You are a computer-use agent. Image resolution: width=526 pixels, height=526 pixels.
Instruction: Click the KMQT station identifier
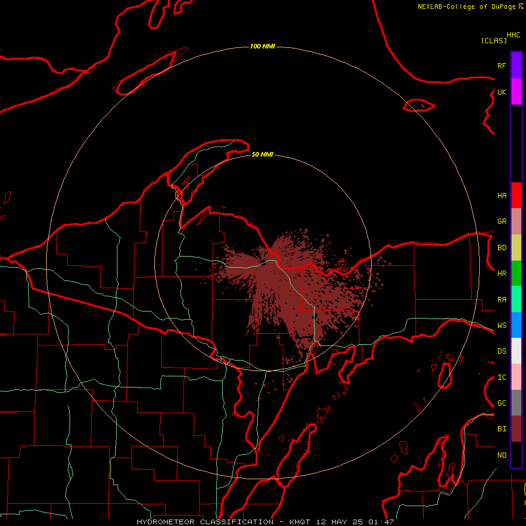pos(300,522)
